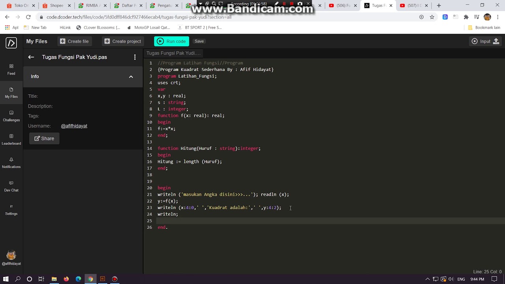Go forward in browser history

(x=18, y=17)
